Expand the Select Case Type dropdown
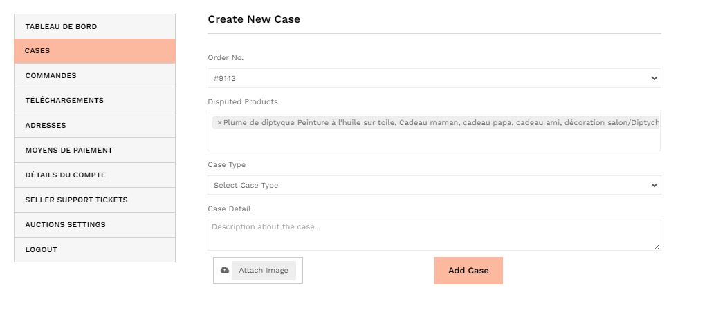 [x=434, y=185]
